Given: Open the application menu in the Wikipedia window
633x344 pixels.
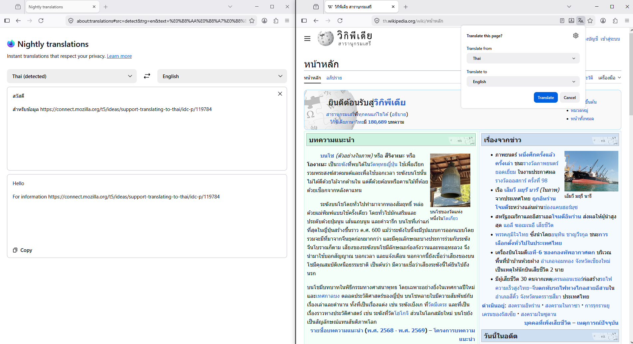Looking at the screenshot, I should (x=627, y=21).
